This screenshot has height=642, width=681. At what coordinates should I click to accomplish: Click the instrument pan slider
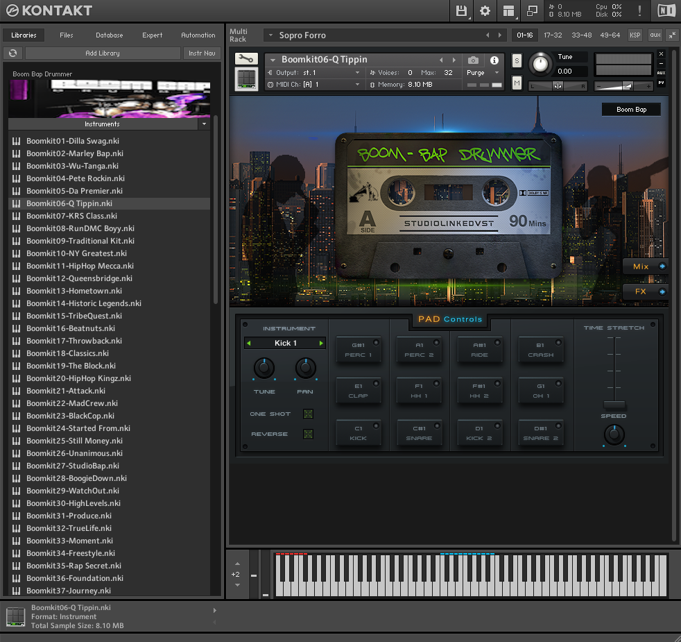pyautogui.click(x=558, y=86)
